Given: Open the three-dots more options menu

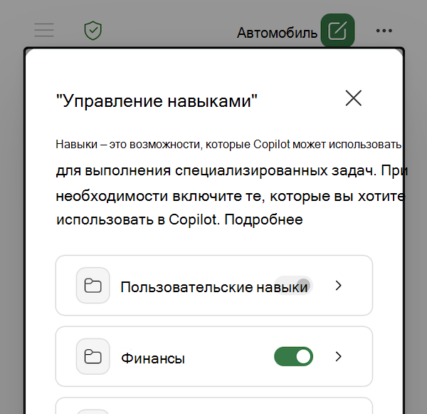Looking at the screenshot, I should coord(384,31).
